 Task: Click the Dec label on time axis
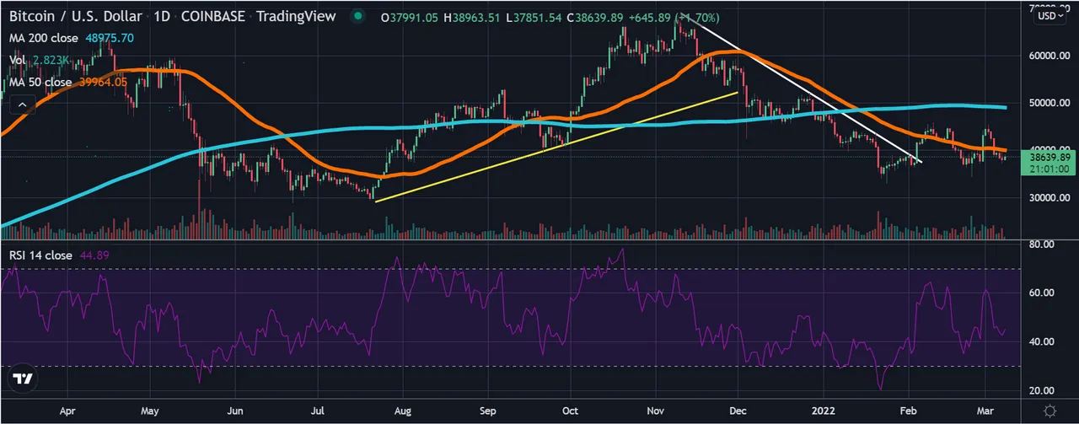point(738,412)
